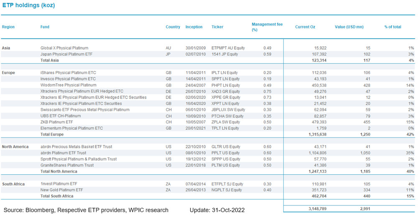Click the 'Value (USD mn)' header
This screenshot has width=418, height=215.
coord(349,27)
